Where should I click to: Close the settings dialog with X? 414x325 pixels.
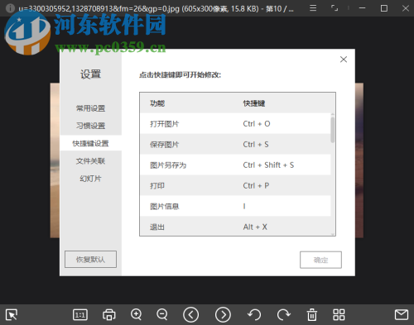click(x=344, y=60)
